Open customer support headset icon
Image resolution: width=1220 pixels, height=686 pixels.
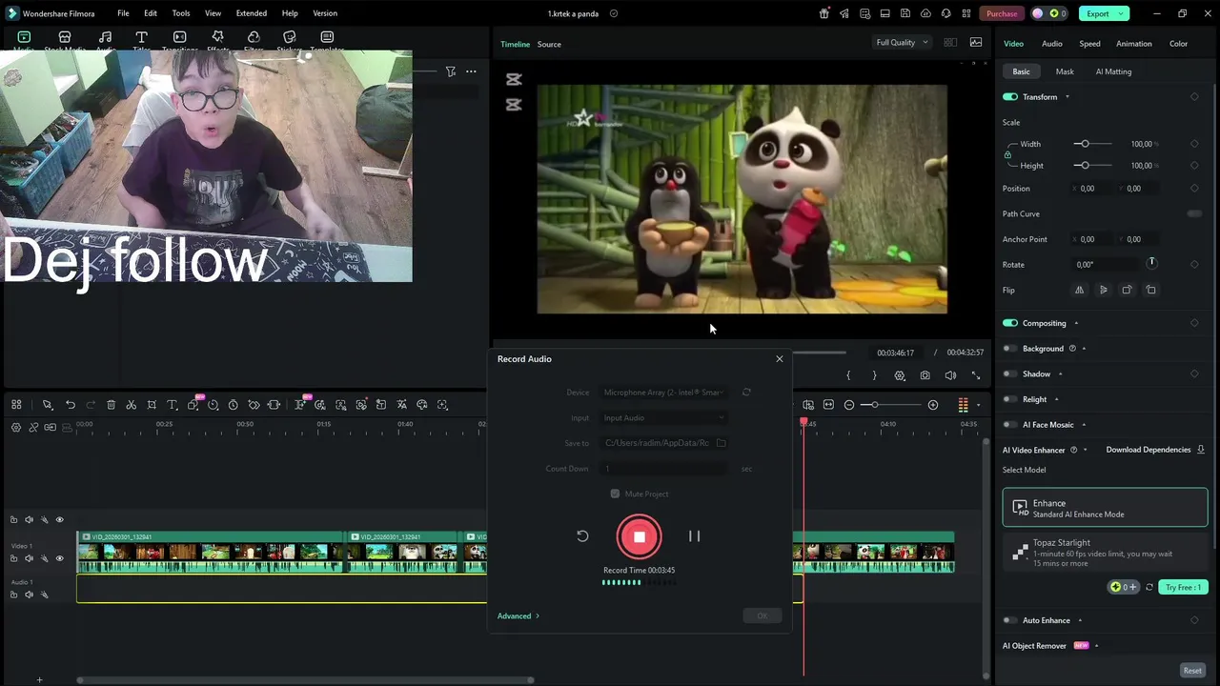pos(945,13)
